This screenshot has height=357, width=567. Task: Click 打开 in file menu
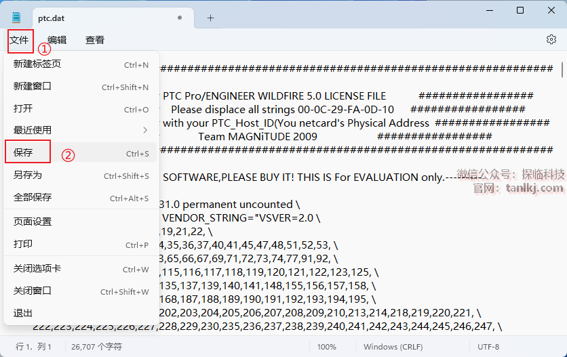click(23, 109)
